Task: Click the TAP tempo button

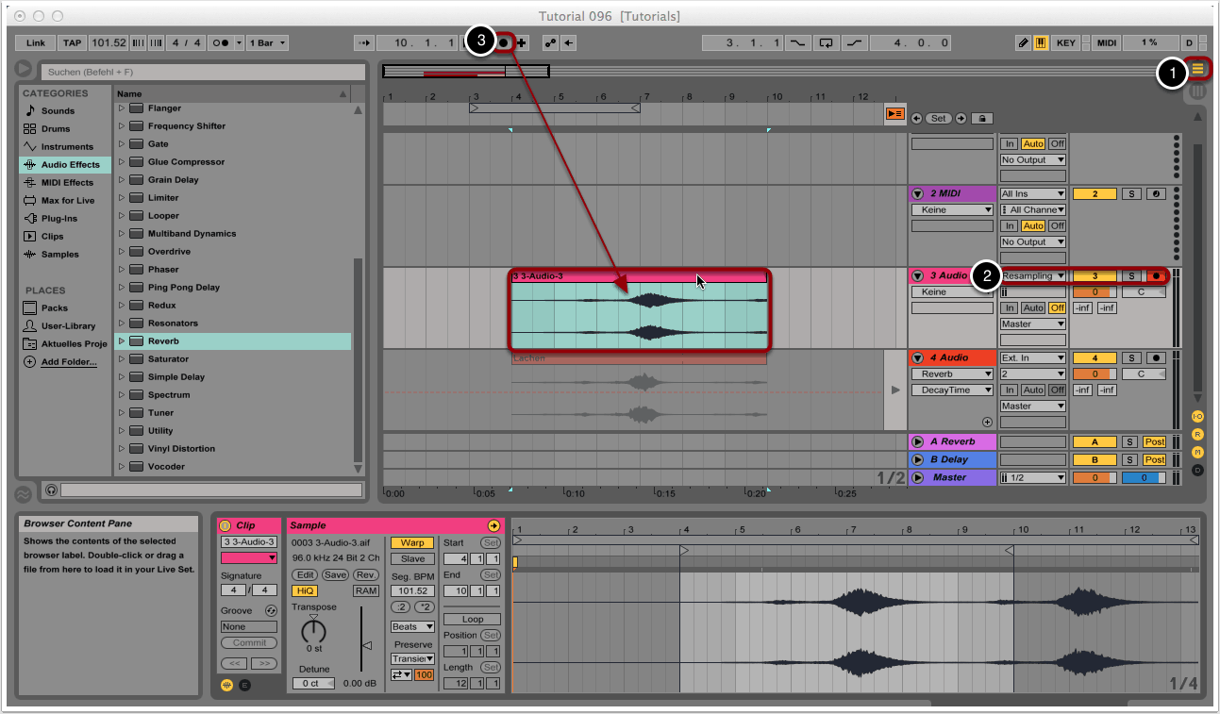Action: click(x=72, y=42)
